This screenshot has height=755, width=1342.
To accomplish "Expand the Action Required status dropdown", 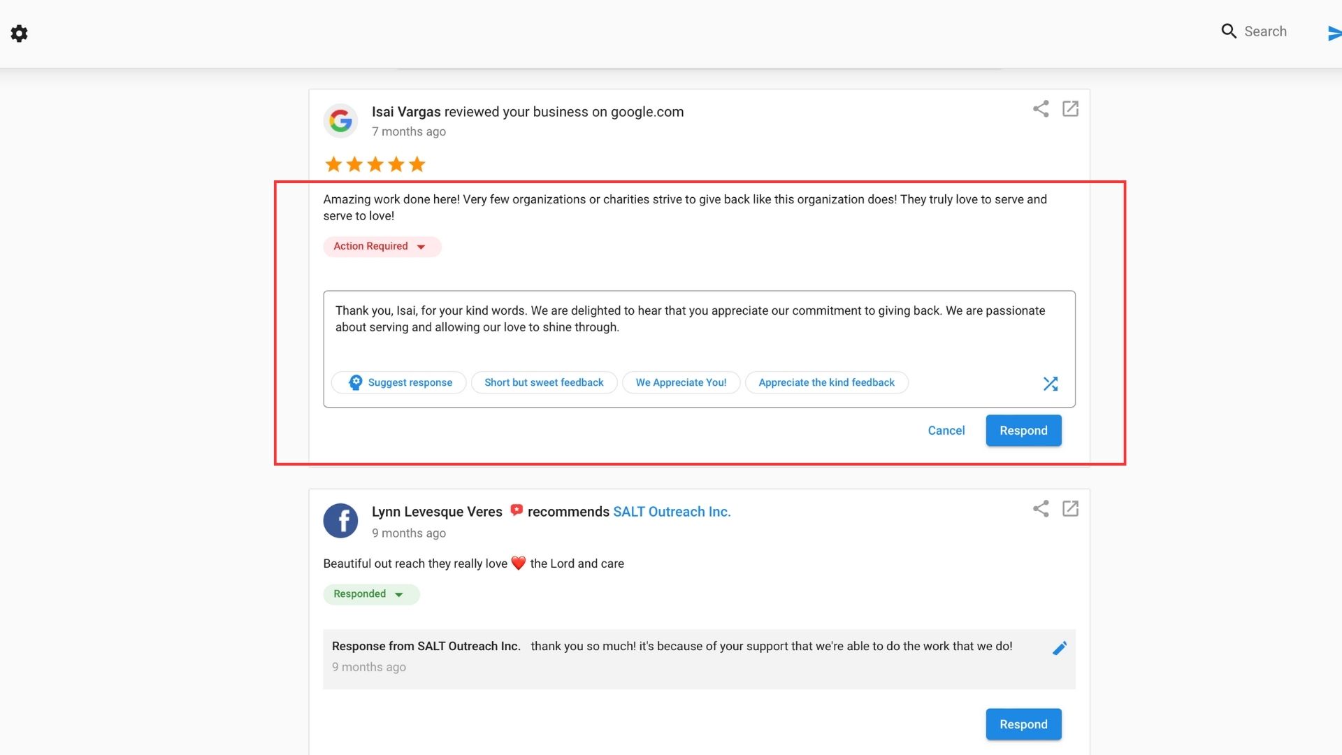I will click(382, 246).
